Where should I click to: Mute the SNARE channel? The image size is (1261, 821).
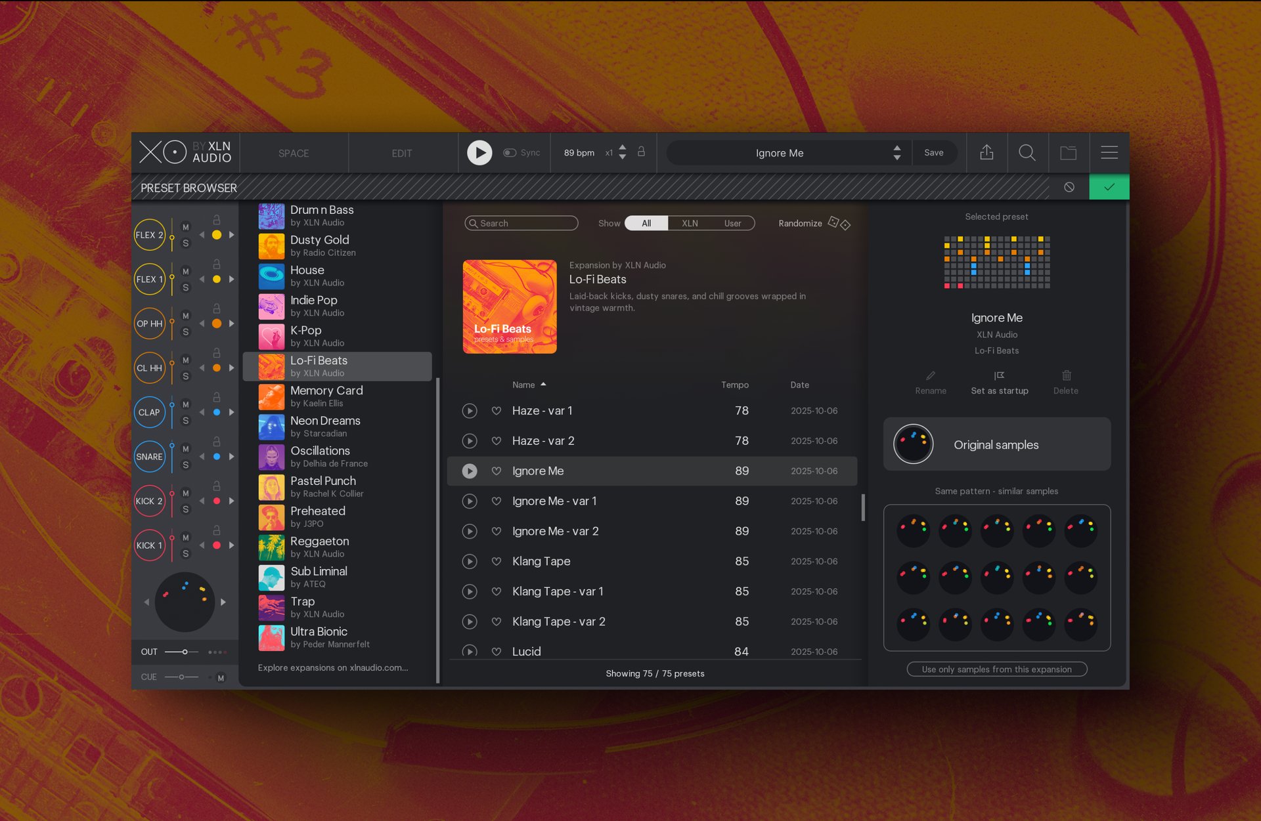tap(185, 449)
